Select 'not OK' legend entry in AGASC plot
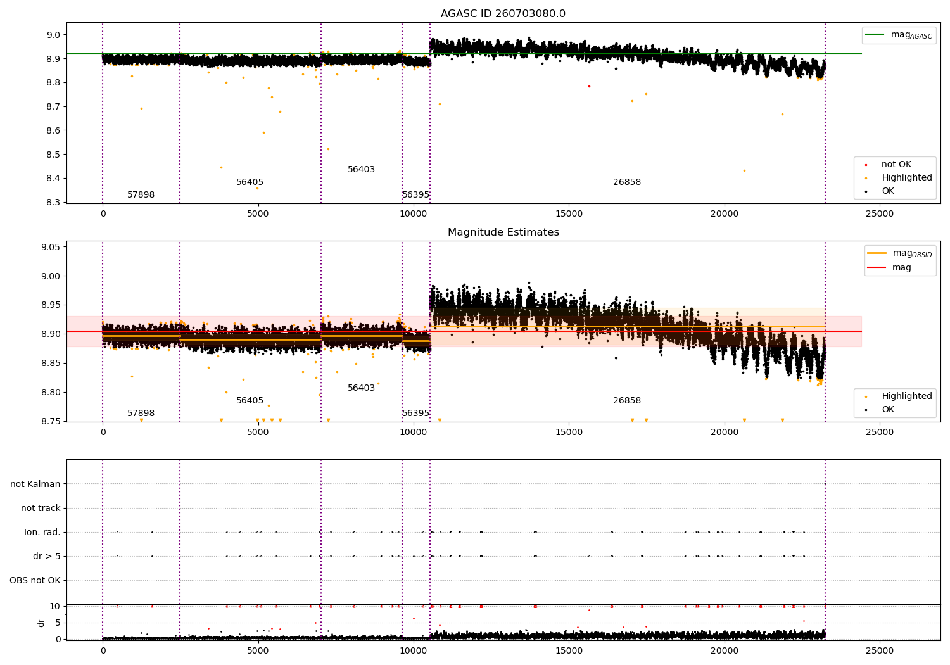The image size is (950, 665). [896, 165]
